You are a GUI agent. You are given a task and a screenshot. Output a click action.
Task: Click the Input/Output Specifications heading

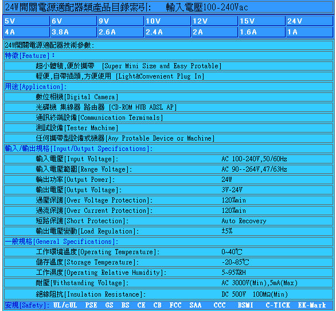79,149
